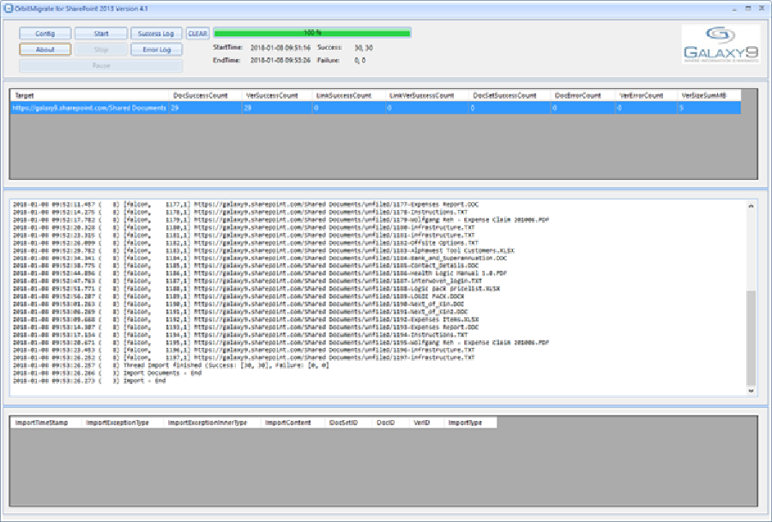
Task: Click the final 'Import - End' log line
Action: point(89,381)
